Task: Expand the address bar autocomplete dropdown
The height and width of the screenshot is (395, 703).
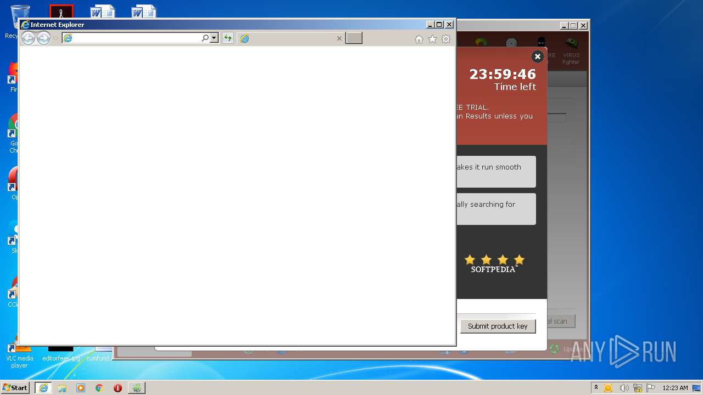Action: coord(214,38)
